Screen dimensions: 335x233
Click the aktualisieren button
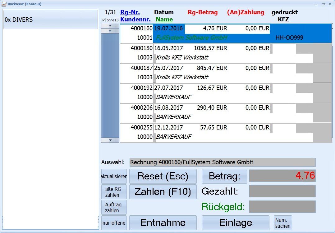[114, 176]
